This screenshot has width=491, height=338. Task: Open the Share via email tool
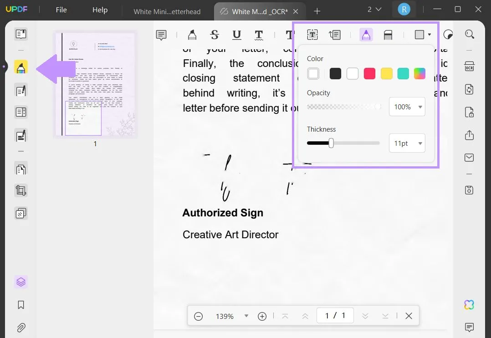tap(469, 157)
